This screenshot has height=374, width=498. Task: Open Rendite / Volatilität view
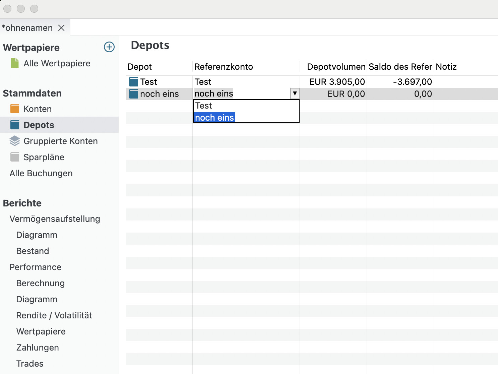tap(54, 315)
